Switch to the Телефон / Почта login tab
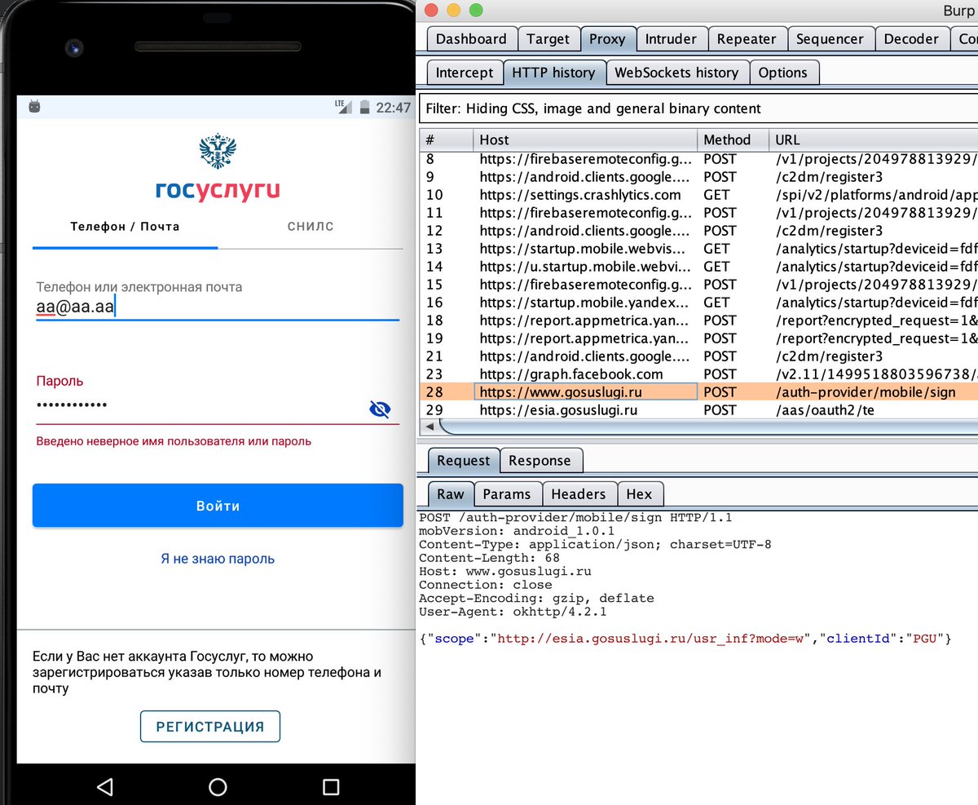The image size is (978, 805). tap(125, 227)
